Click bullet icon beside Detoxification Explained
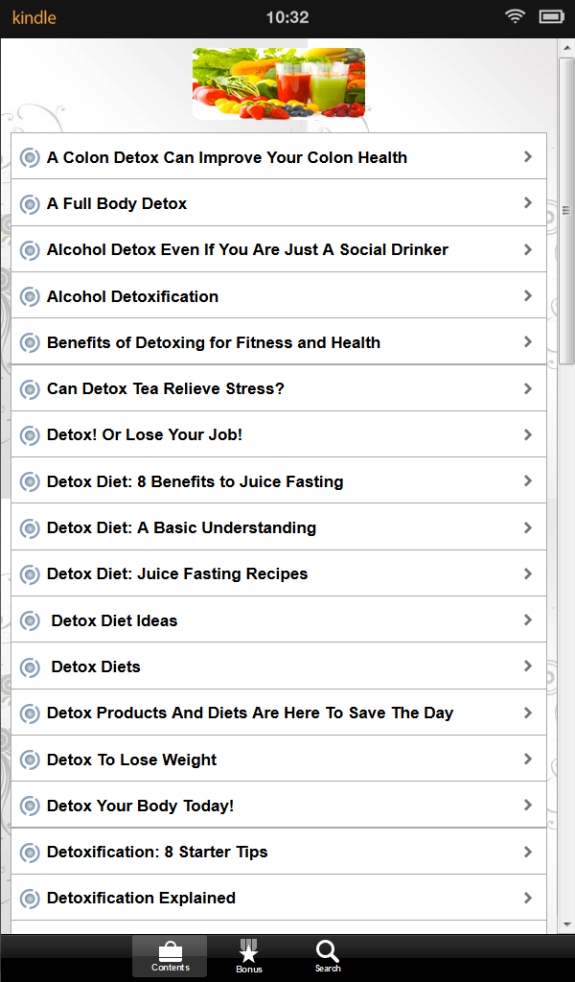This screenshot has height=982, width=575. tap(30, 899)
